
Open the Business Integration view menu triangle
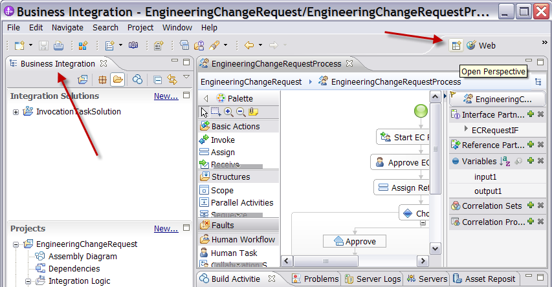tap(186, 76)
